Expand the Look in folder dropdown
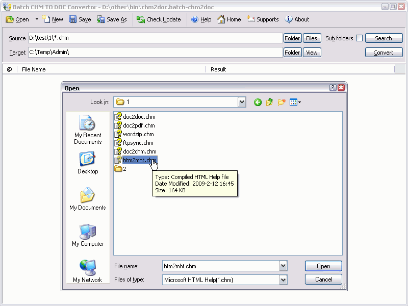 coord(242,102)
